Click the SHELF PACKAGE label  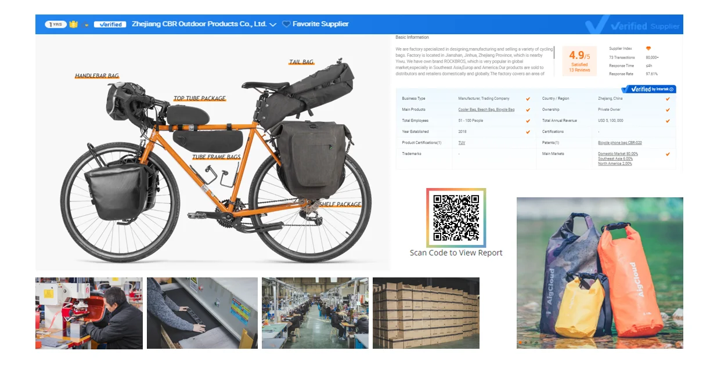coord(340,204)
